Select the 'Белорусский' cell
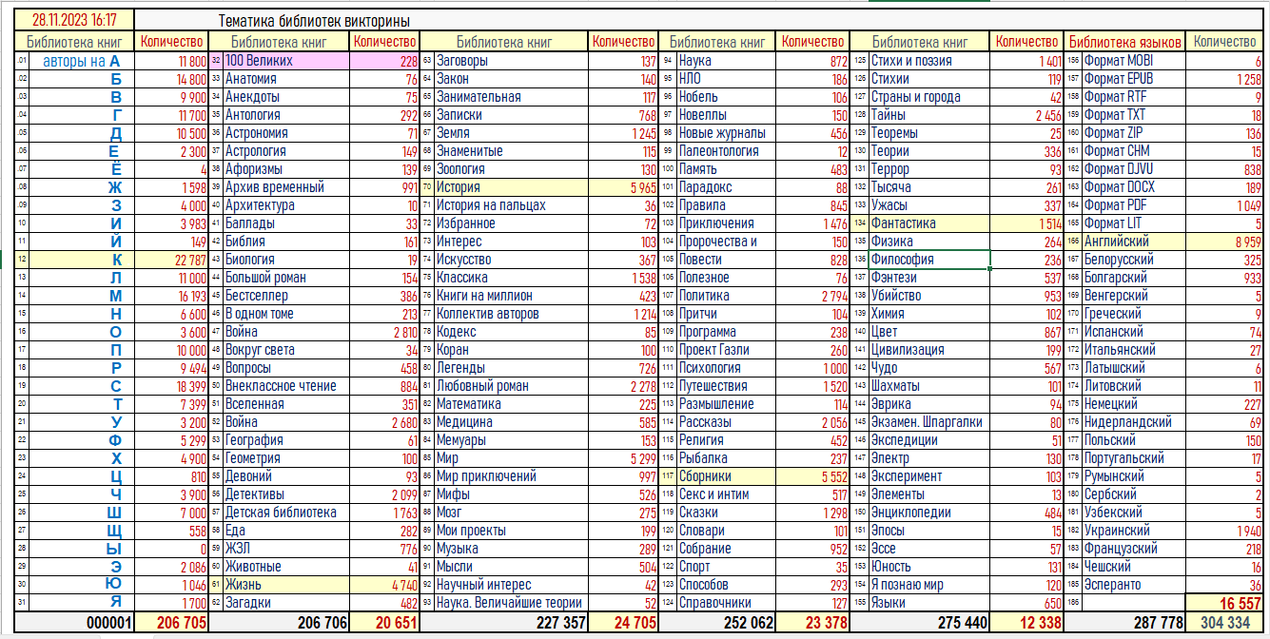This screenshot has width=1270, height=639. click(1134, 260)
